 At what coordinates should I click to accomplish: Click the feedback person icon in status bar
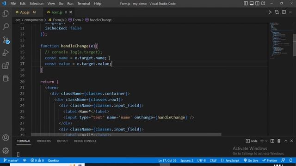point(283,160)
